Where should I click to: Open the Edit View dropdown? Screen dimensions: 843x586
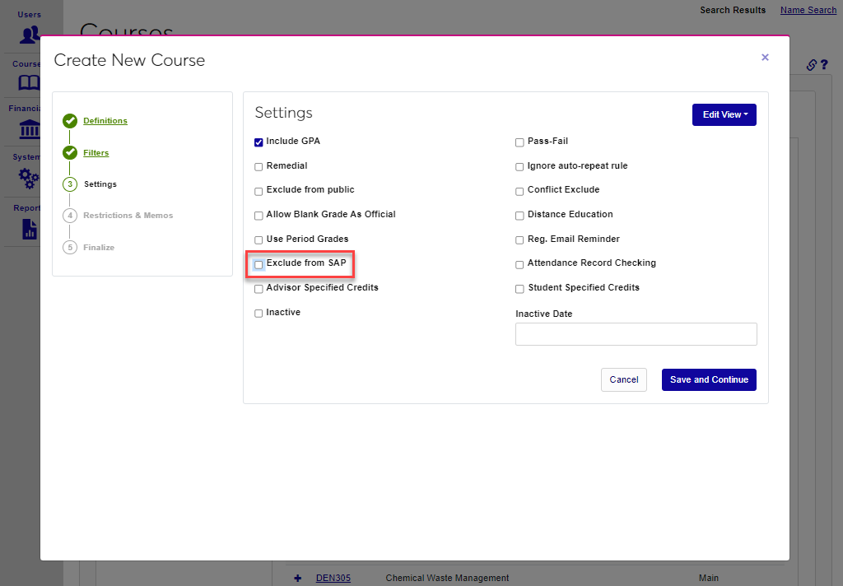(x=724, y=114)
